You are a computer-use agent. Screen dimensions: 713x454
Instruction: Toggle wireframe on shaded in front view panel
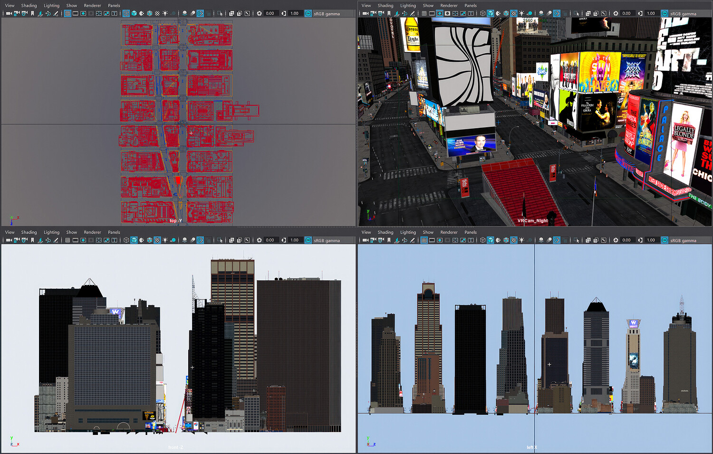click(x=150, y=240)
